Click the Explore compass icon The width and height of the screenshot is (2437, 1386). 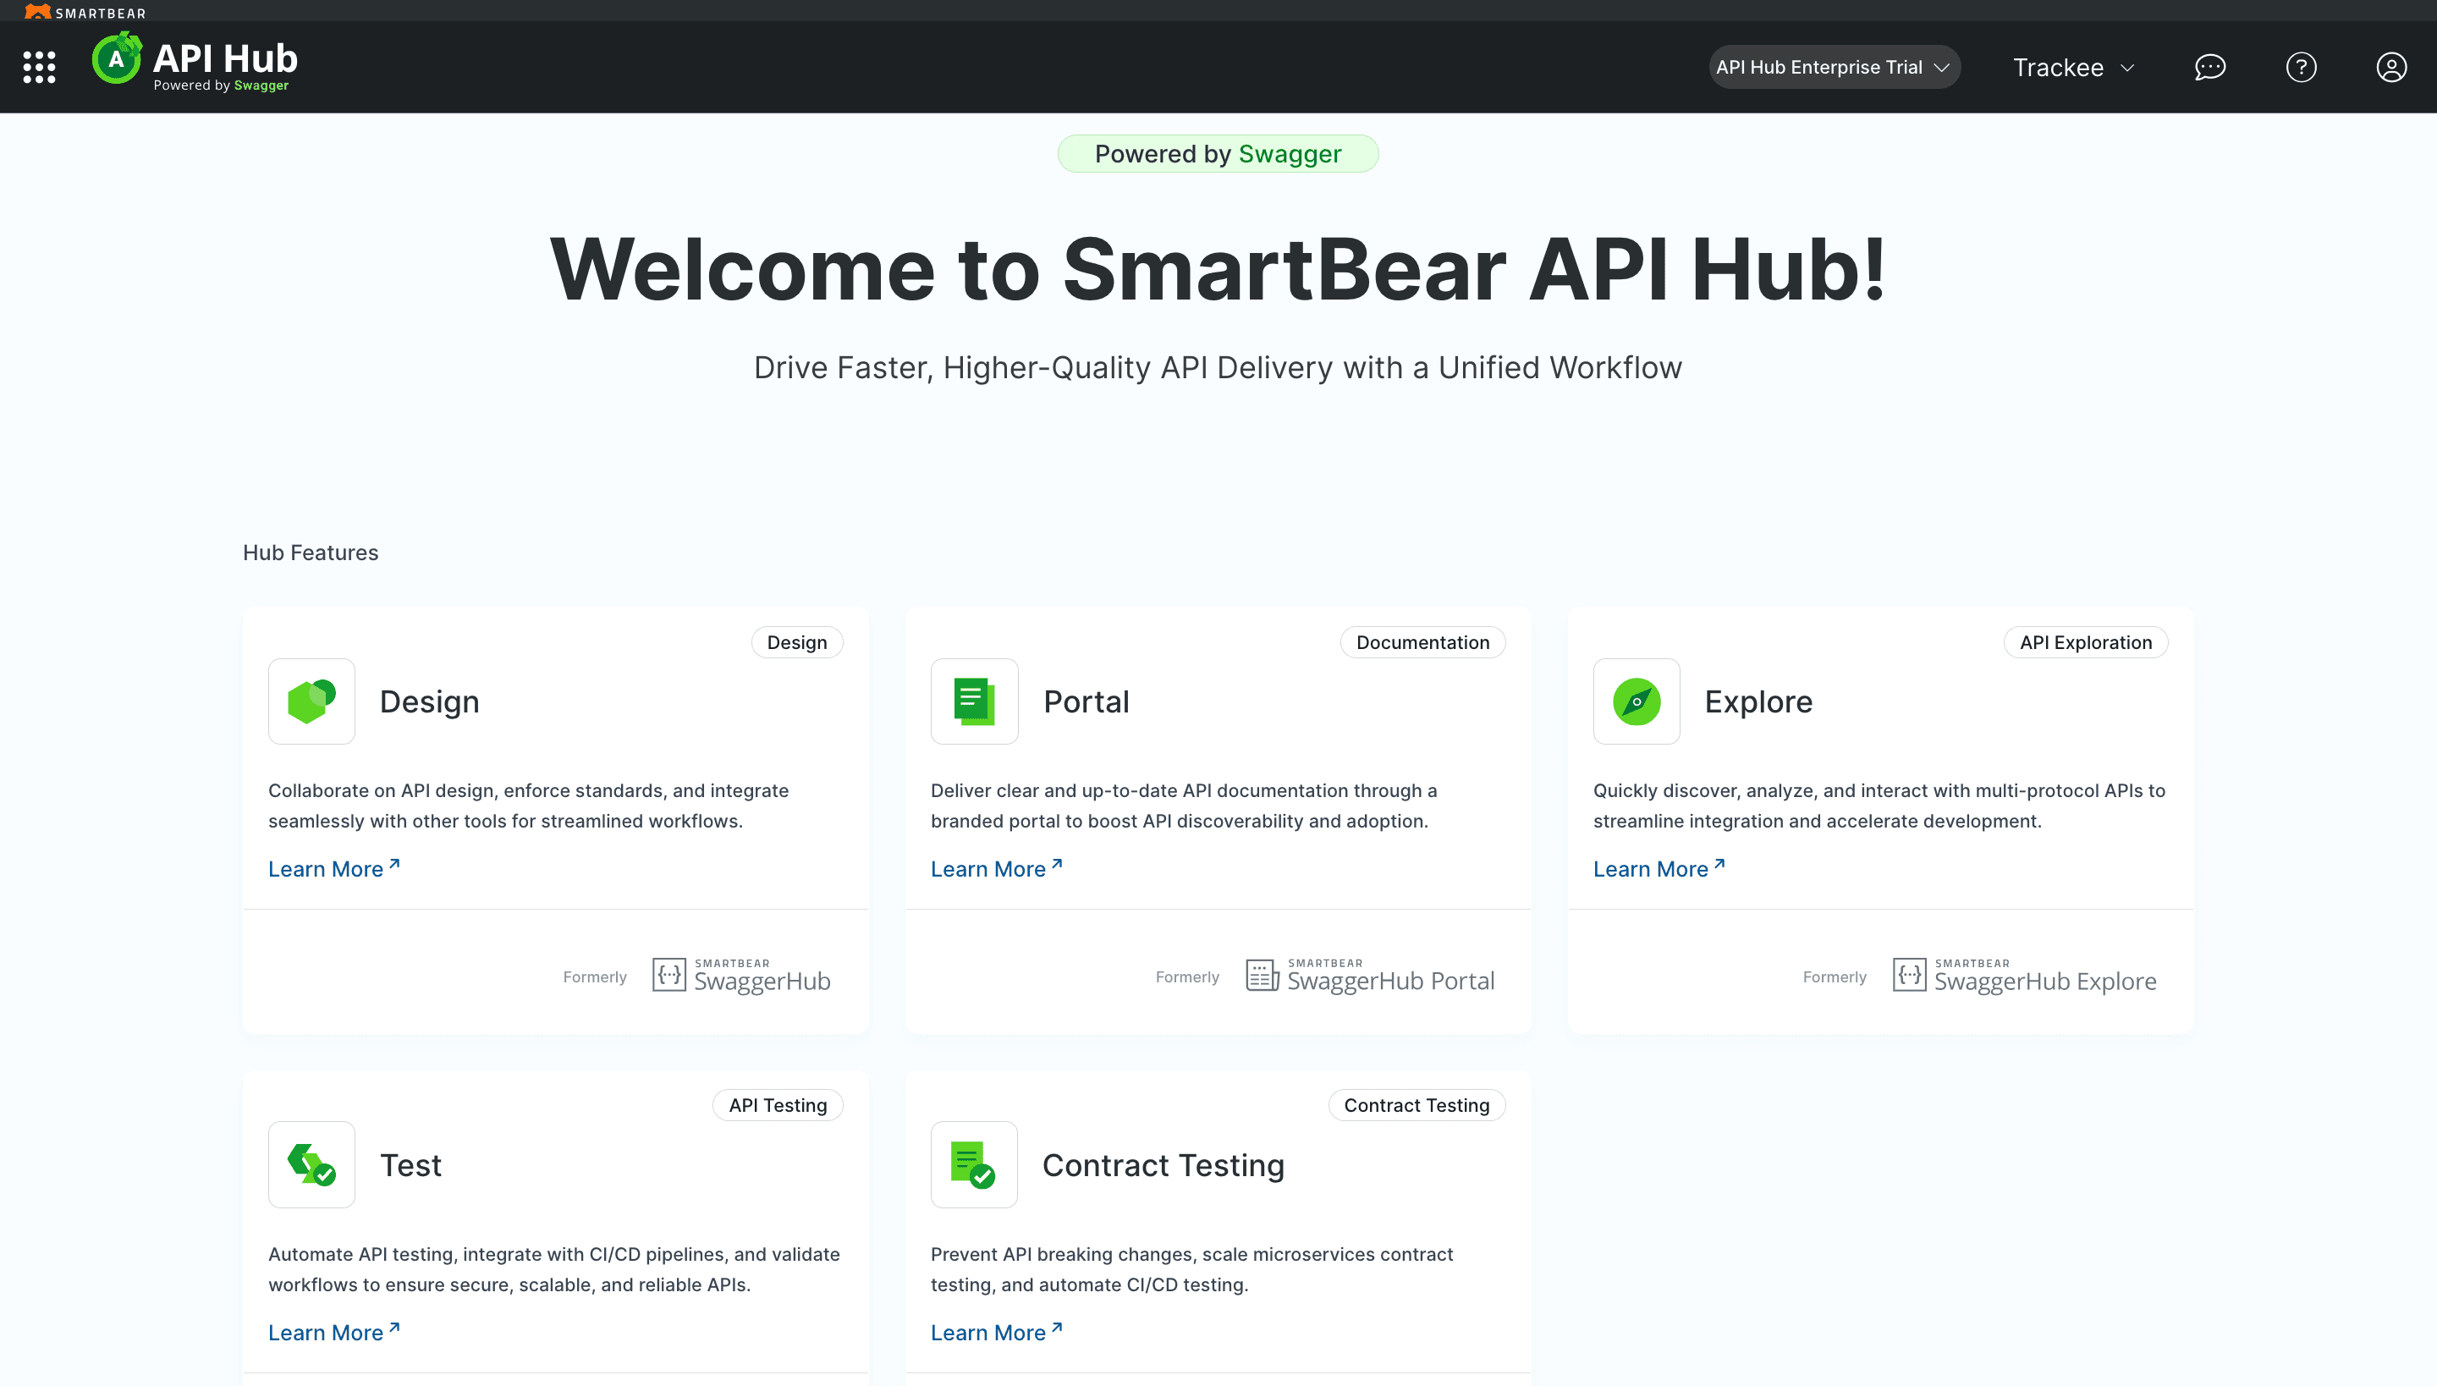[1637, 701]
